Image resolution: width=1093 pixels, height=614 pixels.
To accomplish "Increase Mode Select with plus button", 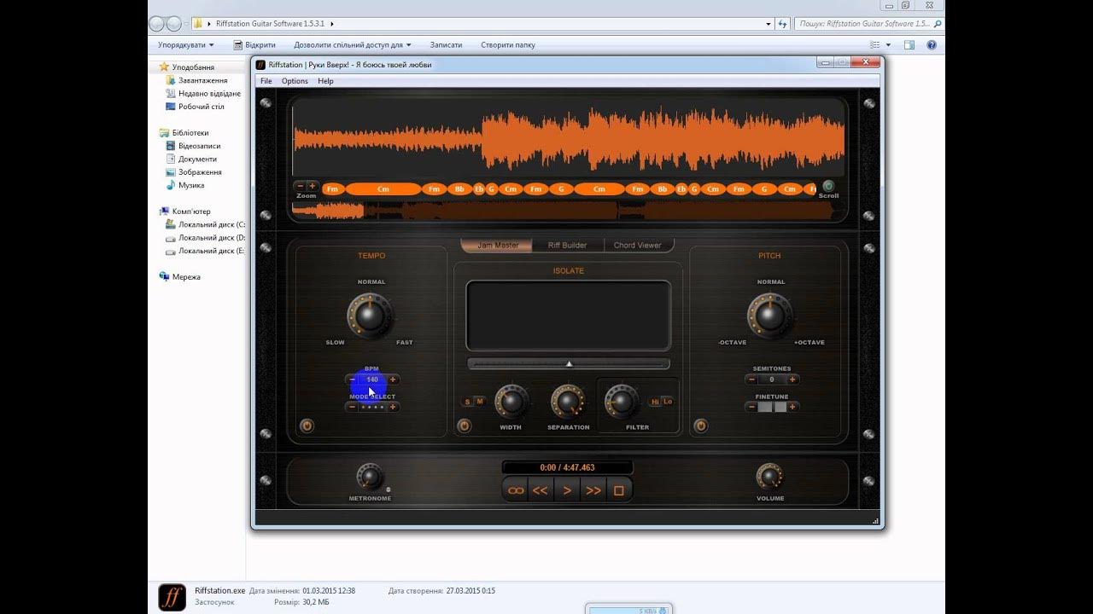I will pyautogui.click(x=393, y=407).
